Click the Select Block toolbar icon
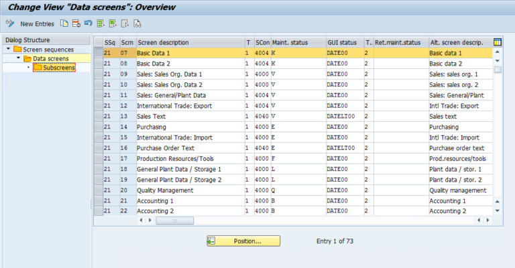 pos(113,23)
